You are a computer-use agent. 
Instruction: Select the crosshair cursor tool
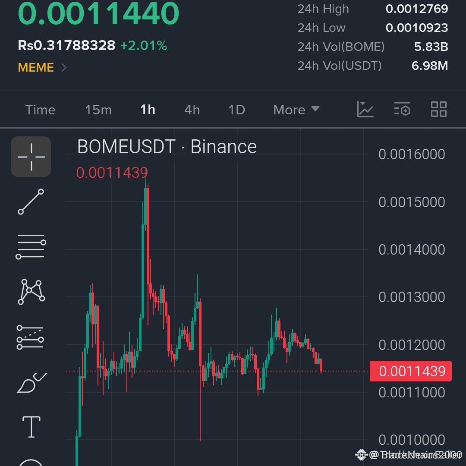tap(31, 157)
